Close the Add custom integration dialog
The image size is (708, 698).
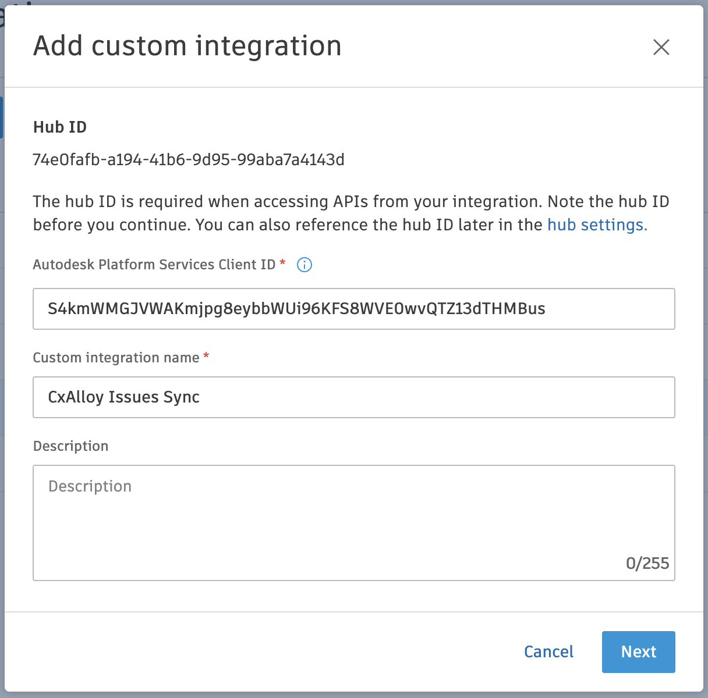click(661, 47)
